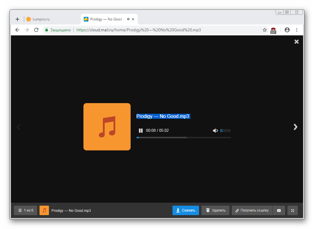Screen dimensions: 314x229
Task: Click the orange music note thumbnail
Action: point(44,210)
